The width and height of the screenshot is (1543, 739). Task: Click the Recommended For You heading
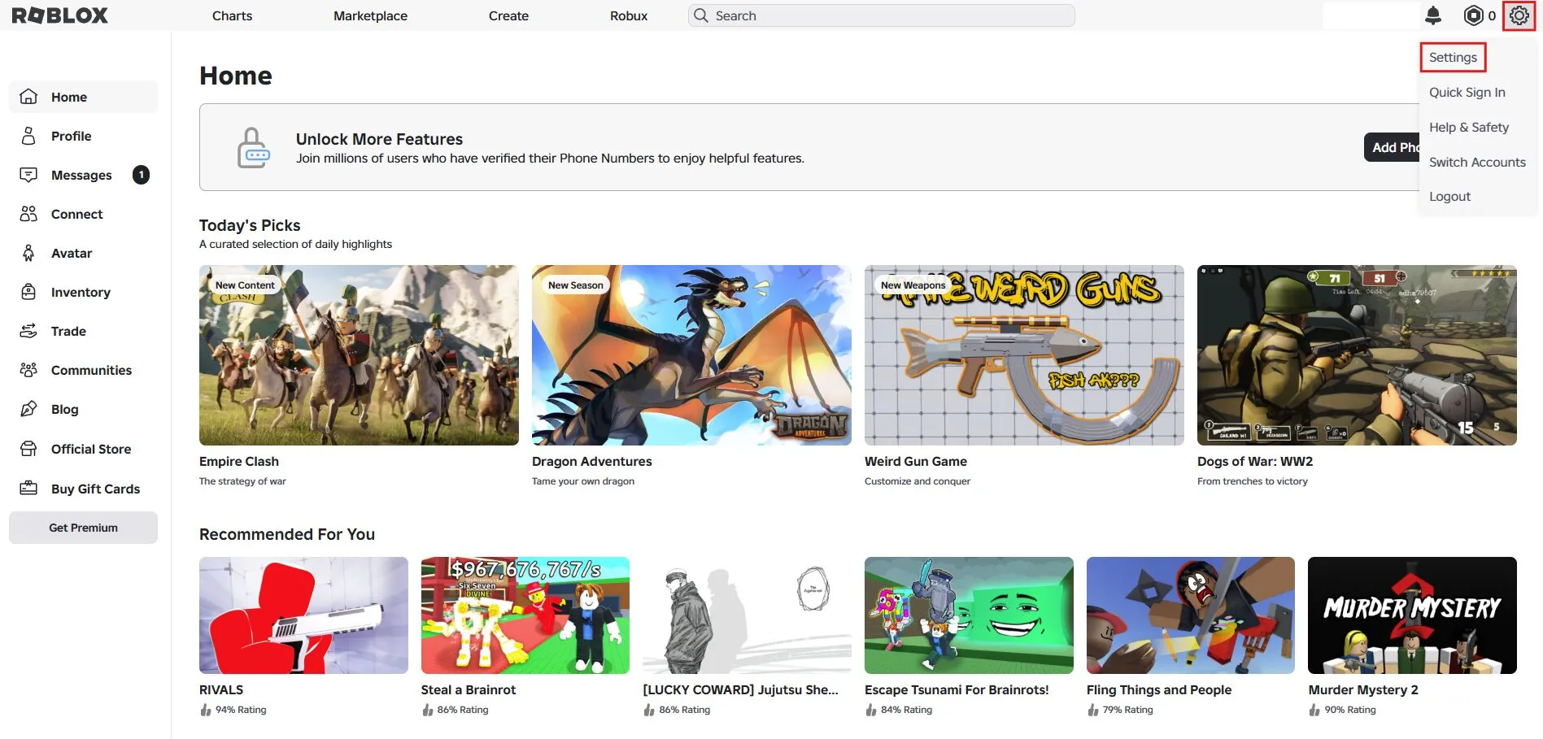(287, 534)
